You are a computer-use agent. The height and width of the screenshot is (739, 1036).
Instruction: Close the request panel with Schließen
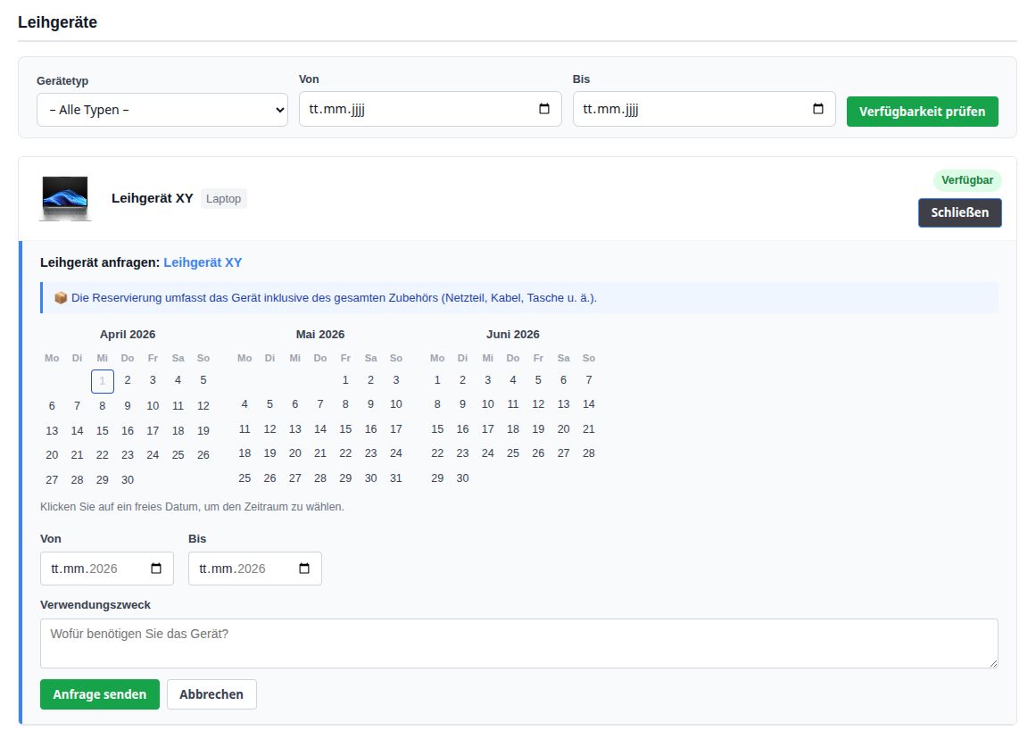point(959,213)
